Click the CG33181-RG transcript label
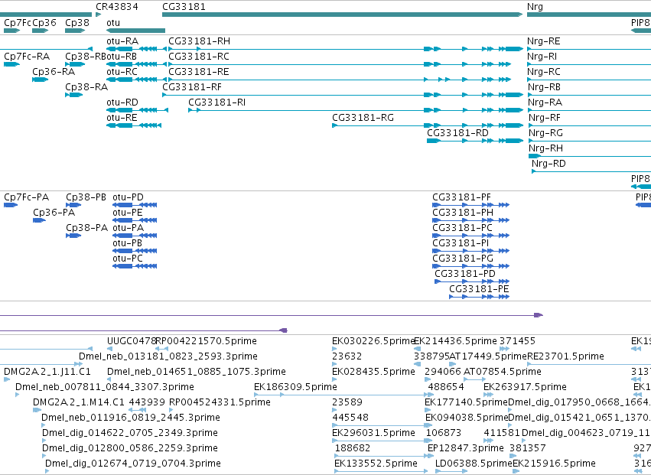Screen dimensions: 651x475 [x=363, y=118]
